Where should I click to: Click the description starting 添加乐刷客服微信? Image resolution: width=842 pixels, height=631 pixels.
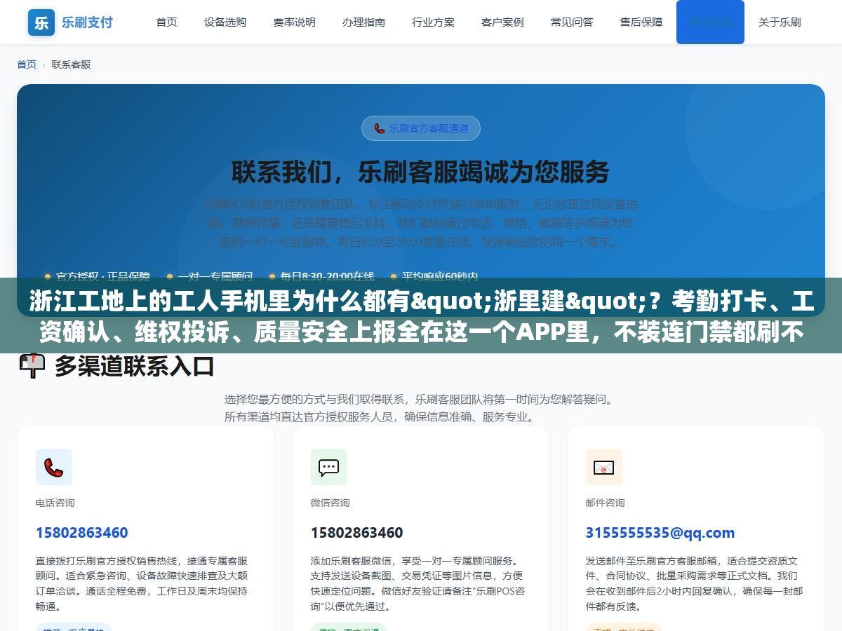pyautogui.click(x=417, y=583)
